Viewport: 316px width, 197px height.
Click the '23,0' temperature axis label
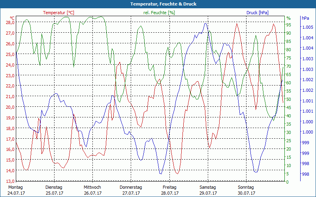click(10, 76)
